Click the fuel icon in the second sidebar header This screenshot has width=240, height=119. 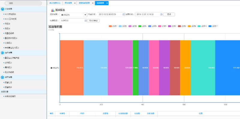2,53
